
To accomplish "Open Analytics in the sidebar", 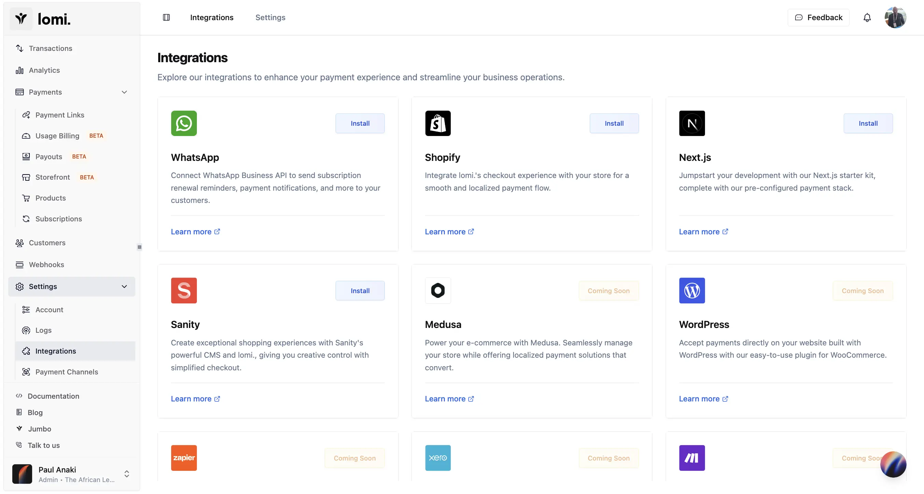I will click(72, 70).
